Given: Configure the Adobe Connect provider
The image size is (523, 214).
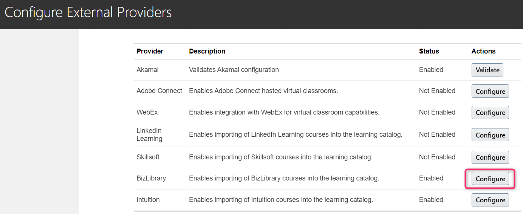Looking at the screenshot, I should [x=490, y=91].
